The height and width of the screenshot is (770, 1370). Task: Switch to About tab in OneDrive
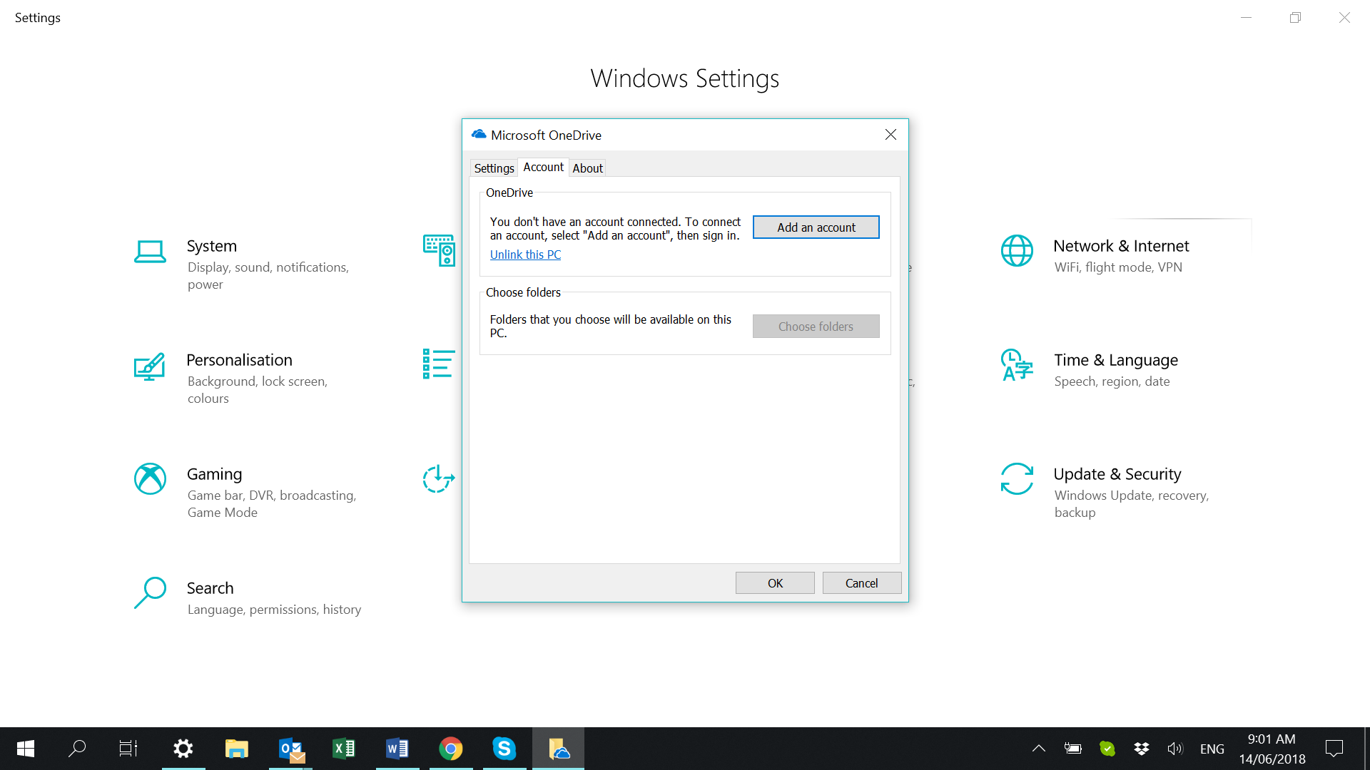click(x=587, y=168)
